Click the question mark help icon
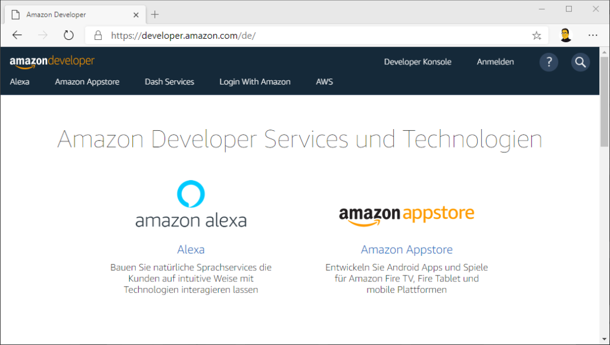This screenshot has height=345, width=610. [549, 62]
